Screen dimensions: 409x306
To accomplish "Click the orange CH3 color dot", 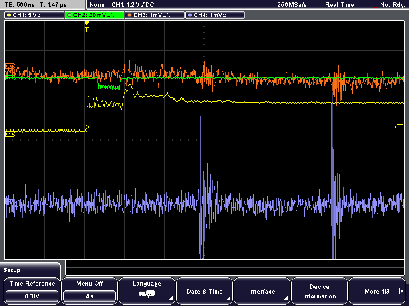I will coord(130,15).
